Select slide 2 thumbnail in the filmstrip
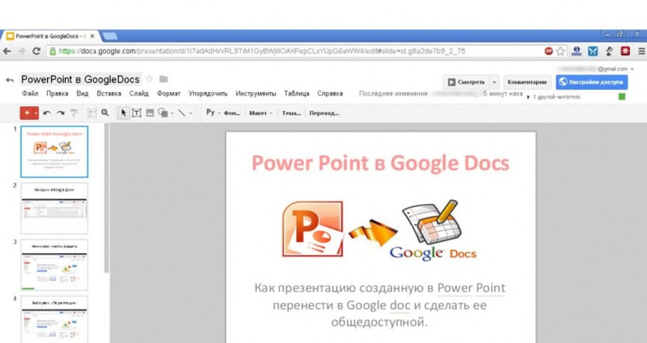The width and height of the screenshot is (647, 343). click(54, 208)
